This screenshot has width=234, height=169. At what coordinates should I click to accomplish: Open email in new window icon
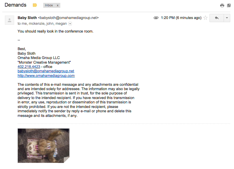(x=229, y=5)
